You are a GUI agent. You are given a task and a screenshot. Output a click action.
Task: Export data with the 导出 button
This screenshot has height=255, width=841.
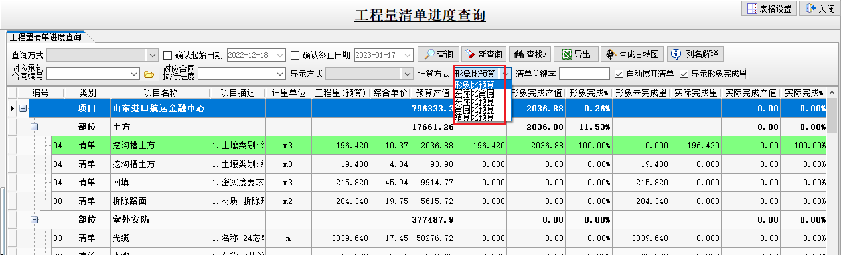point(575,54)
